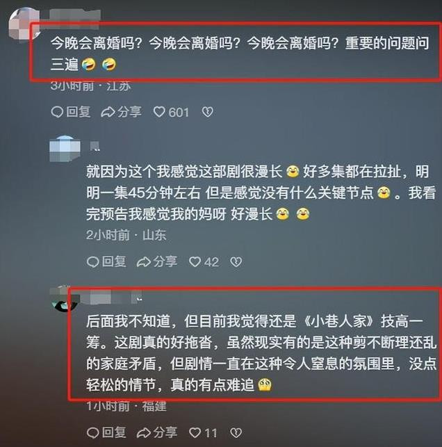
Task: Open the top commenter's avatar profile
Action: tap(24, 24)
